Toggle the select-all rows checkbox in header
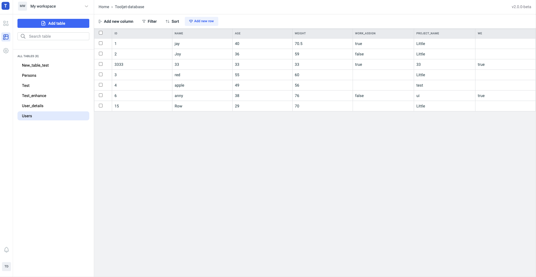The width and height of the screenshot is (536, 277). pos(101,33)
